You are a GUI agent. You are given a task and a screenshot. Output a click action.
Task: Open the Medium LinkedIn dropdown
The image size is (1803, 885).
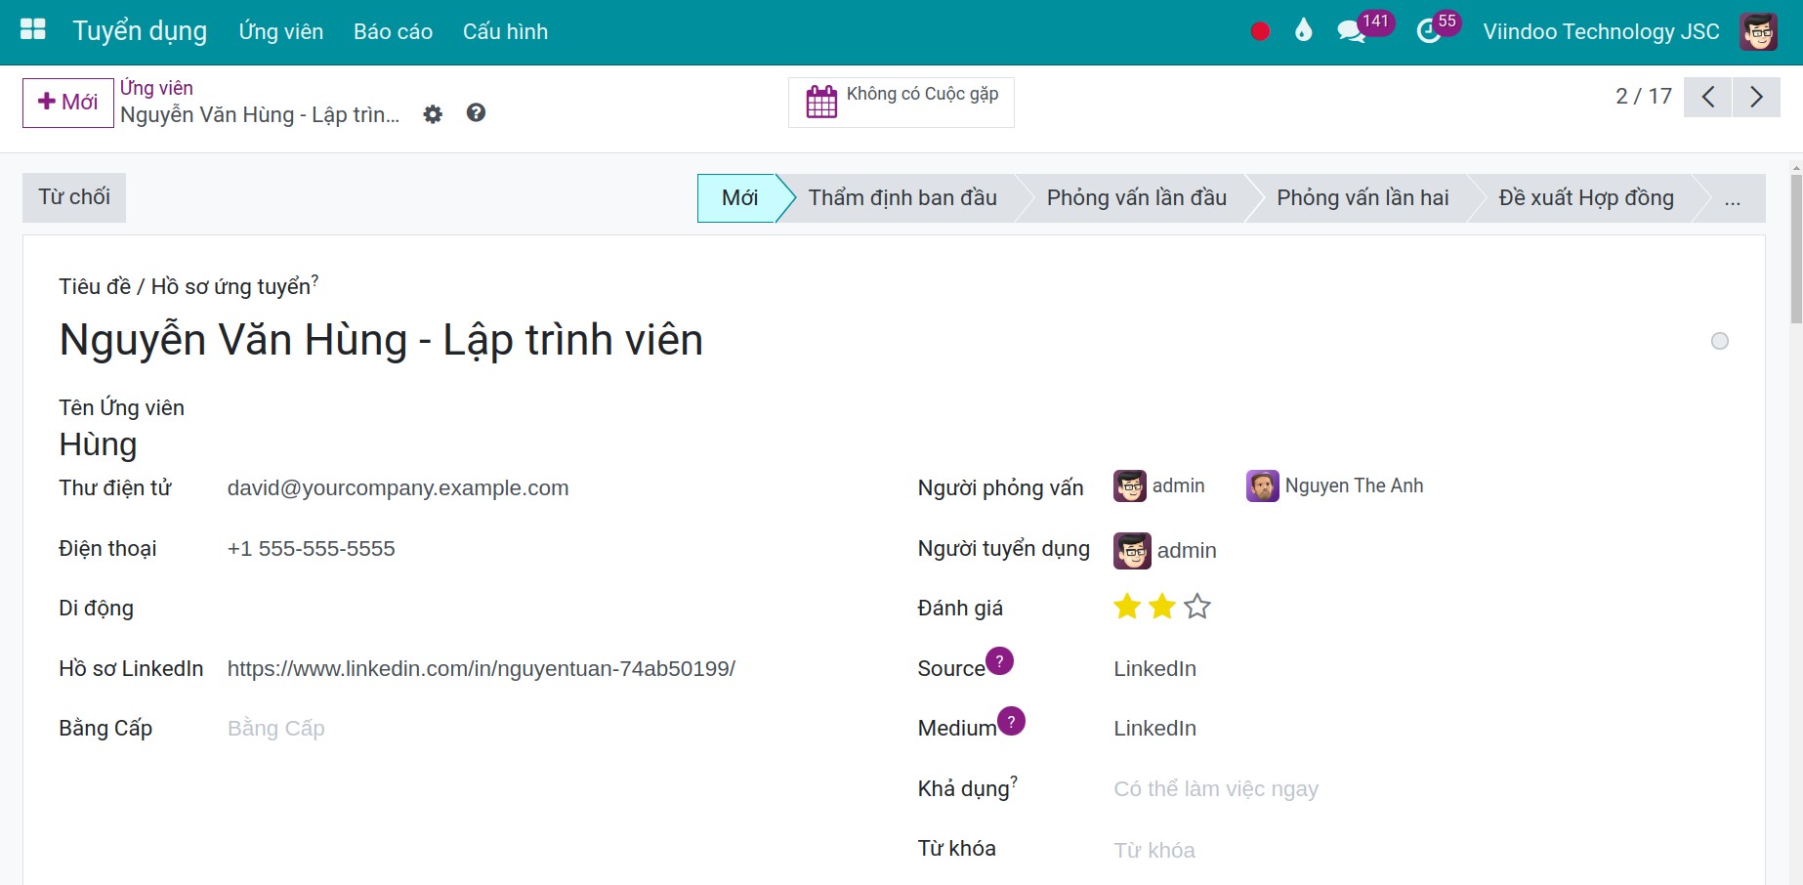(x=1421, y=729)
